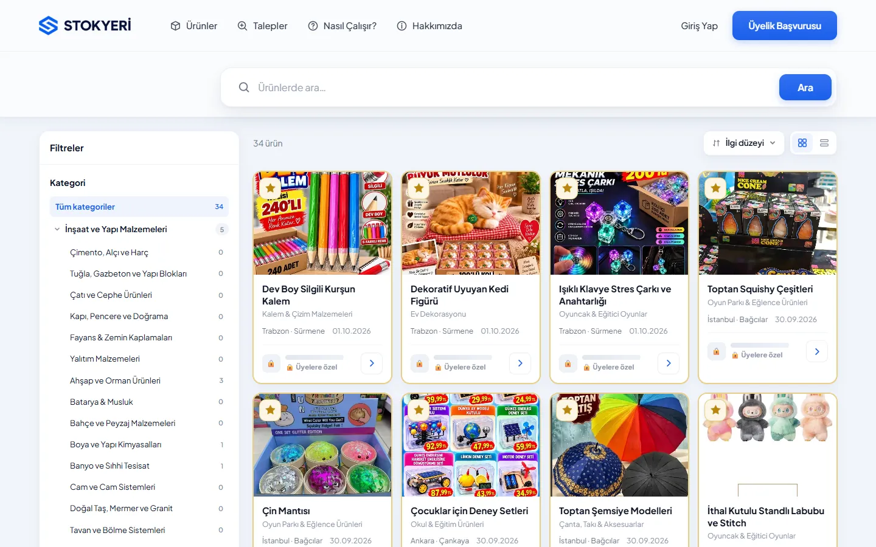Open arrow on Dev Boy Silgili Kurşun Kalem card
The width and height of the screenshot is (876, 547).
click(372, 363)
